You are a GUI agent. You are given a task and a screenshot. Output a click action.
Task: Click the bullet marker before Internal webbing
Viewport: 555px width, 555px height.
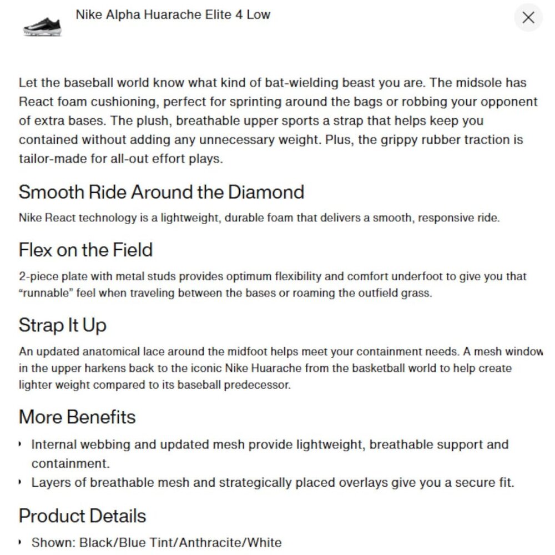(x=20, y=445)
